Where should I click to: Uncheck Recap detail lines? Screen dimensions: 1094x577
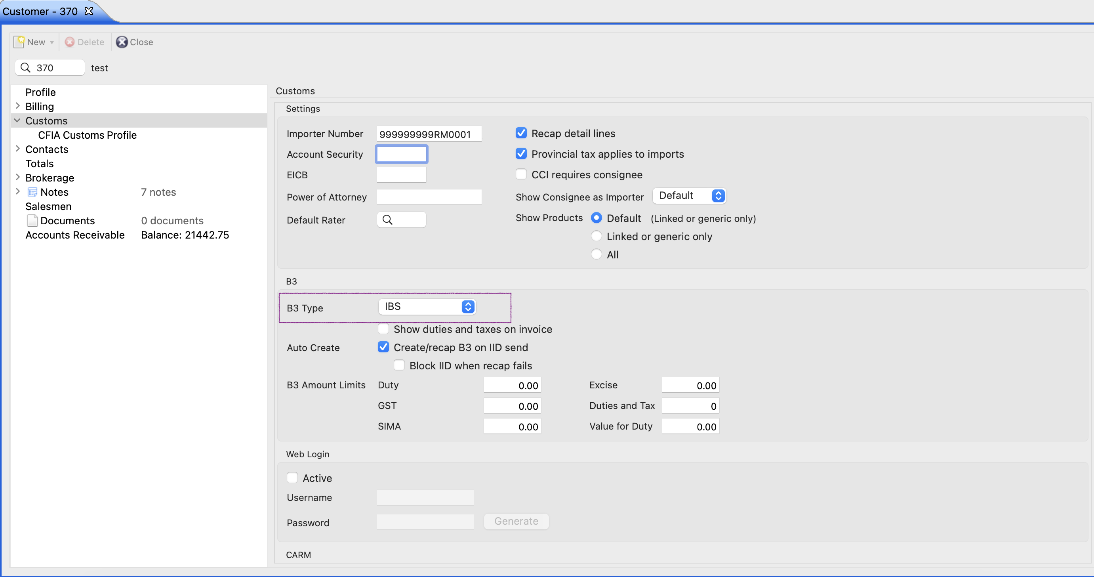pyautogui.click(x=521, y=133)
